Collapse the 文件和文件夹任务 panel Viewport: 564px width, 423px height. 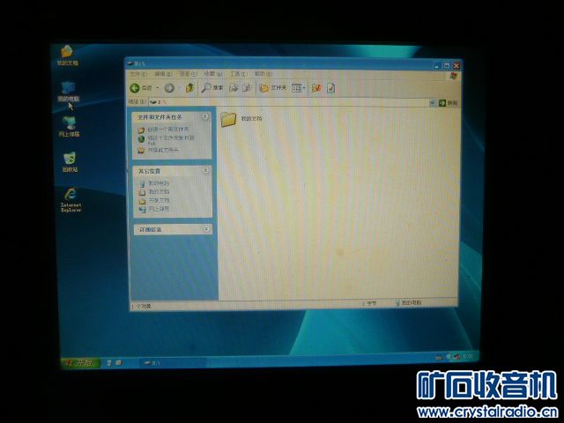pos(205,116)
